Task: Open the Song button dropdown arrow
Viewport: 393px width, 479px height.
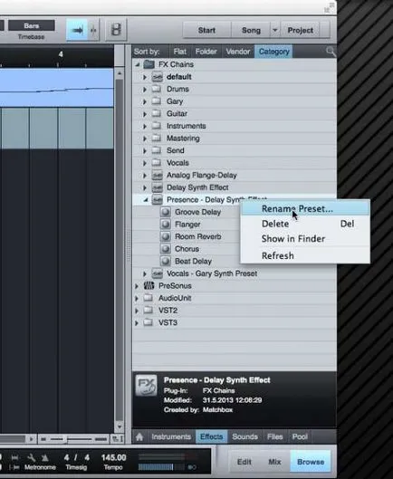Action: coord(274,30)
